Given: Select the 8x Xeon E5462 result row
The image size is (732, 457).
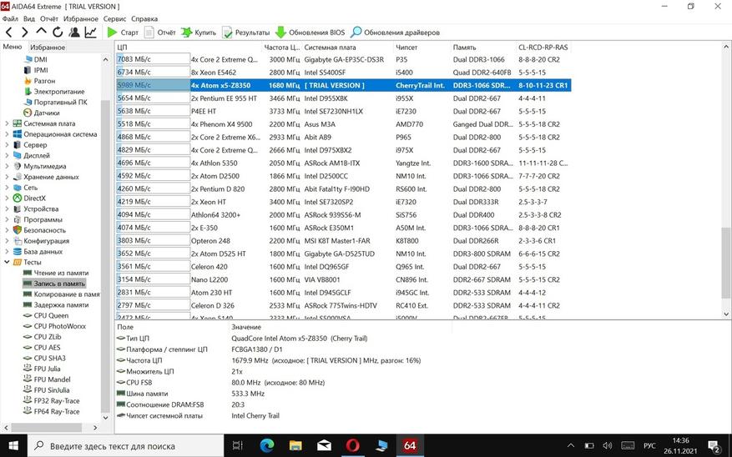Looking at the screenshot, I should [343, 73].
